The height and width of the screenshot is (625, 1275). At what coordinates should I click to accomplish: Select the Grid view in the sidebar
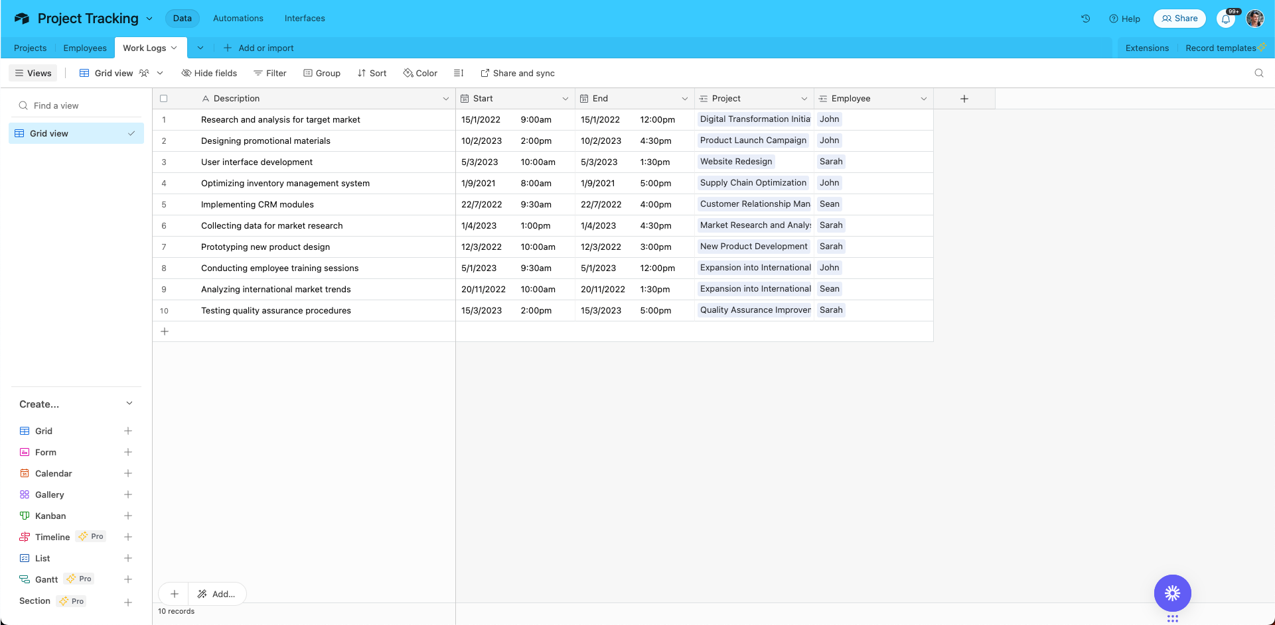pos(76,133)
